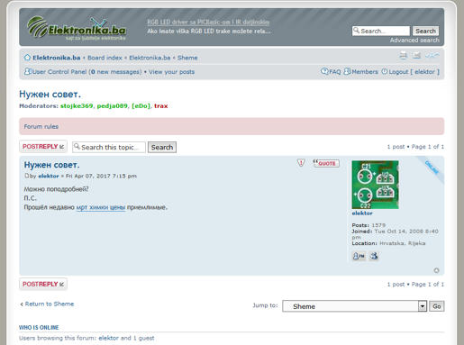This screenshot has height=345, width=464.
Task: Jump to top using the post's circle icon
Action: tap(436, 270)
